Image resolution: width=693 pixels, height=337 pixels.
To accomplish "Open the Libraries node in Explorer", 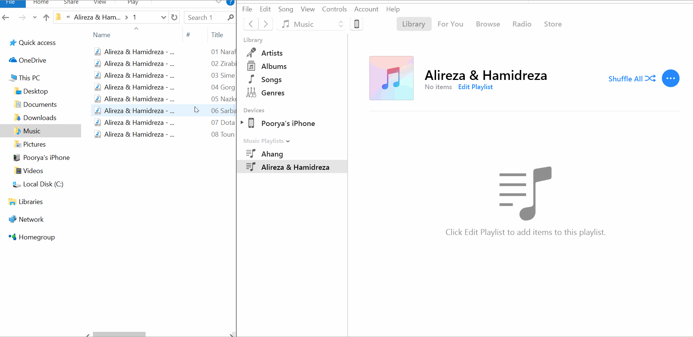I will (x=31, y=202).
